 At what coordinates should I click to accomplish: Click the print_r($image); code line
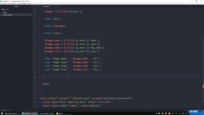[x=55, y=26]
